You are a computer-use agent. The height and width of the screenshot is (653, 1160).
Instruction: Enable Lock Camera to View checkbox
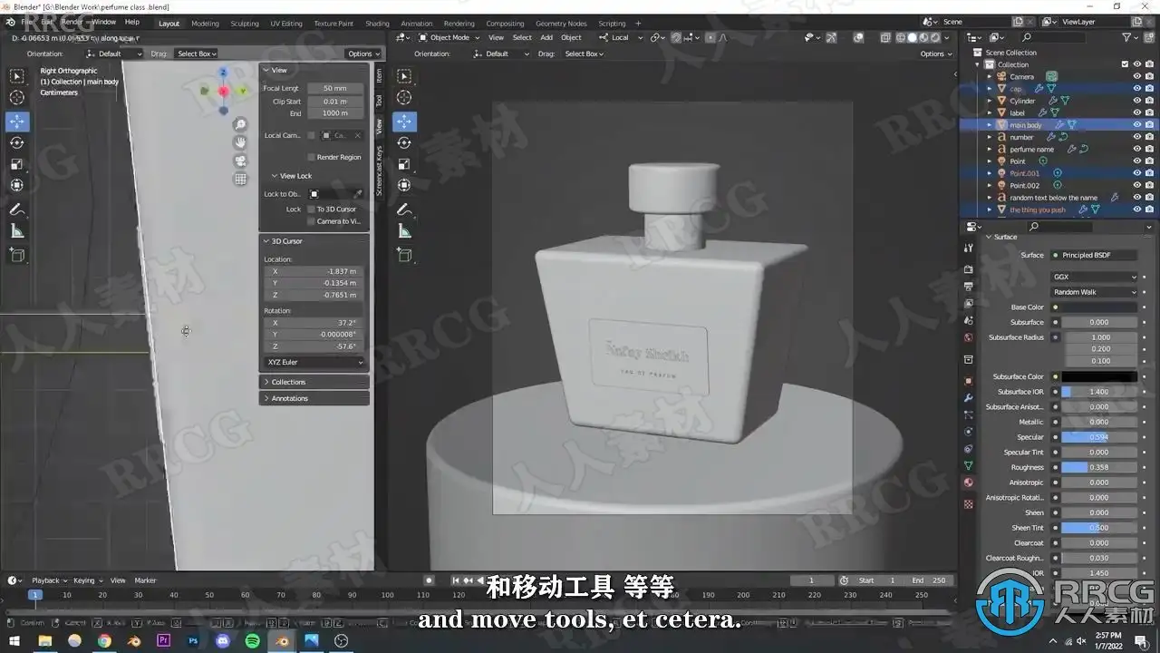[x=311, y=221]
